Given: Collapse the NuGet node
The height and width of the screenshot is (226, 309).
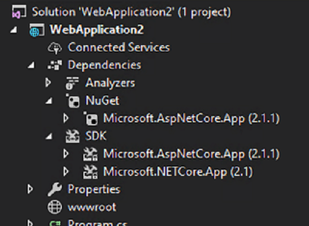Looking at the screenshot, I should point(49,101).
